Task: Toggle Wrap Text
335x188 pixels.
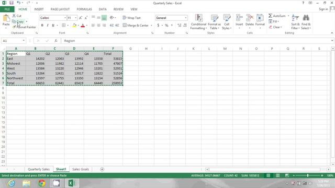Action: coord(131,18)
